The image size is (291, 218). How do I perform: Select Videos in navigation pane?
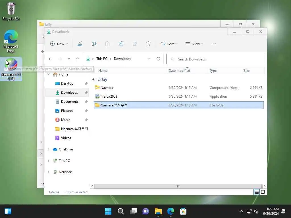pos(67,138)
